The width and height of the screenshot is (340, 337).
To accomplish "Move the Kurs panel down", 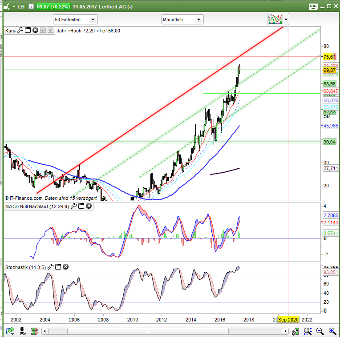I will point(43,30).
